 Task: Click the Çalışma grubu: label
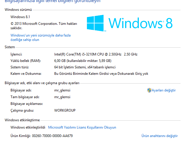22,110
